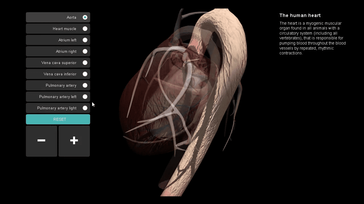
Task: Deselect the active Aorta radio button
Action: click(x=85, y=17)
